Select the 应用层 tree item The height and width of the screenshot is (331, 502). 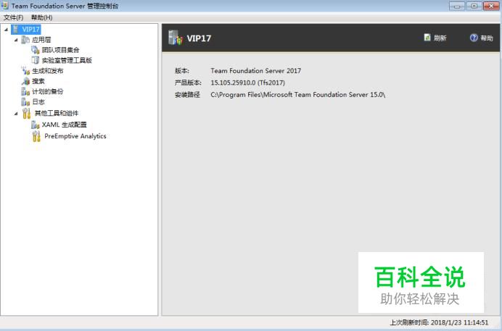(41, 40)
